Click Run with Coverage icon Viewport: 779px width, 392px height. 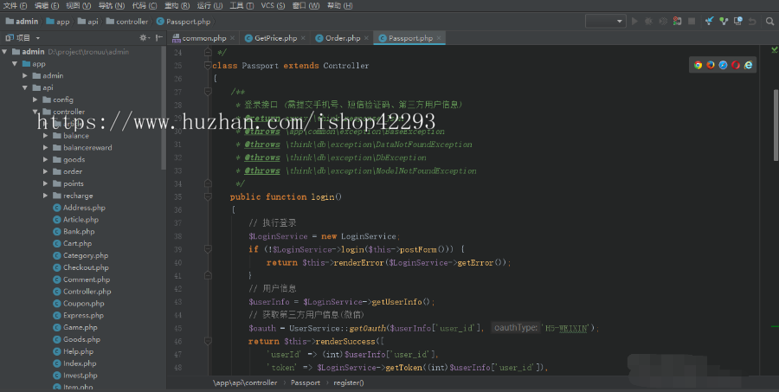click(663, 22)
